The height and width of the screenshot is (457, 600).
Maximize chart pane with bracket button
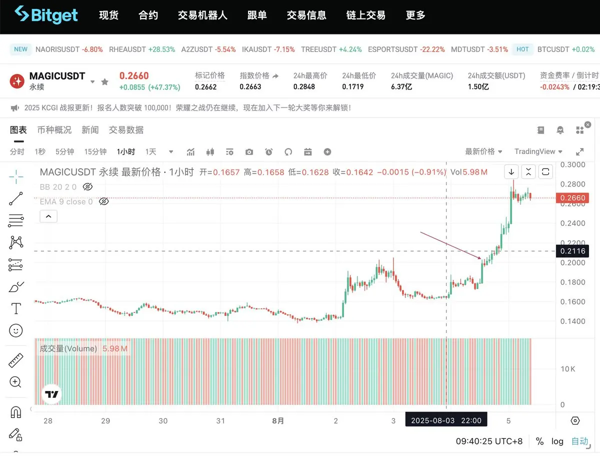[546, 171]
